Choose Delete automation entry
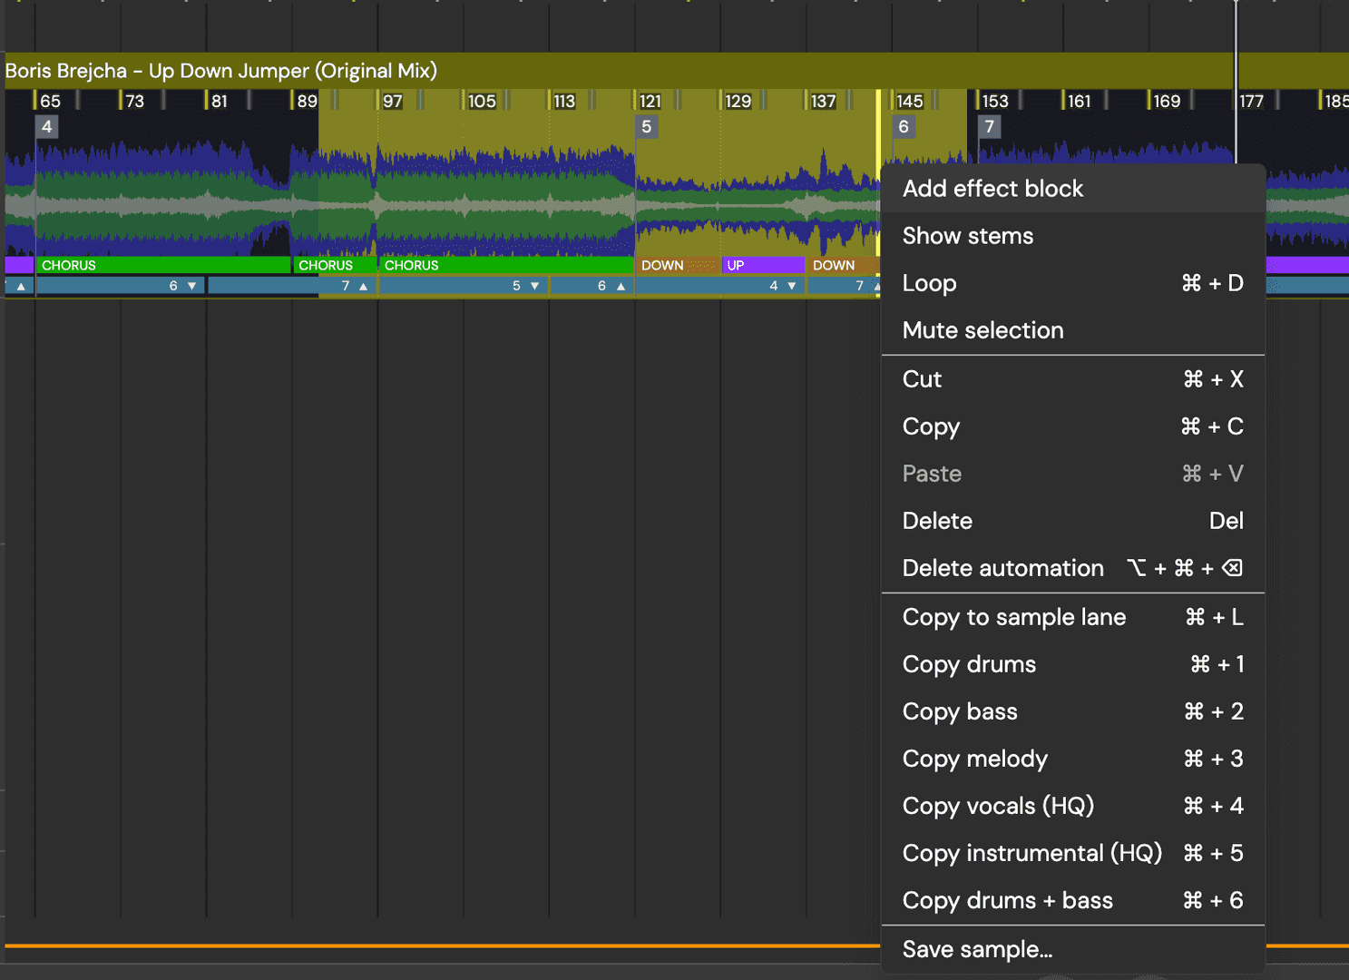Image resolution: width=1349 pixels, height=980 pixels. coord(1072,568)
